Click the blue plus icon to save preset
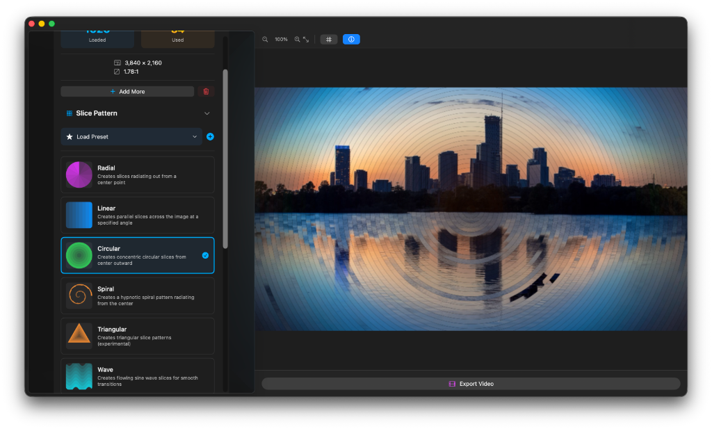The image size is (712, 429). 210,137
